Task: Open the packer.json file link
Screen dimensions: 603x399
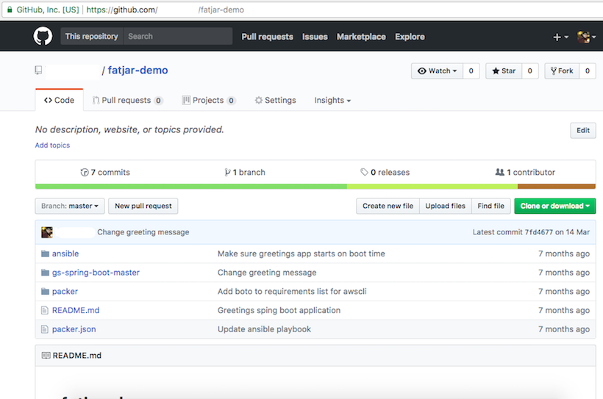Action: pyautogui.click(x=74, y=329)
